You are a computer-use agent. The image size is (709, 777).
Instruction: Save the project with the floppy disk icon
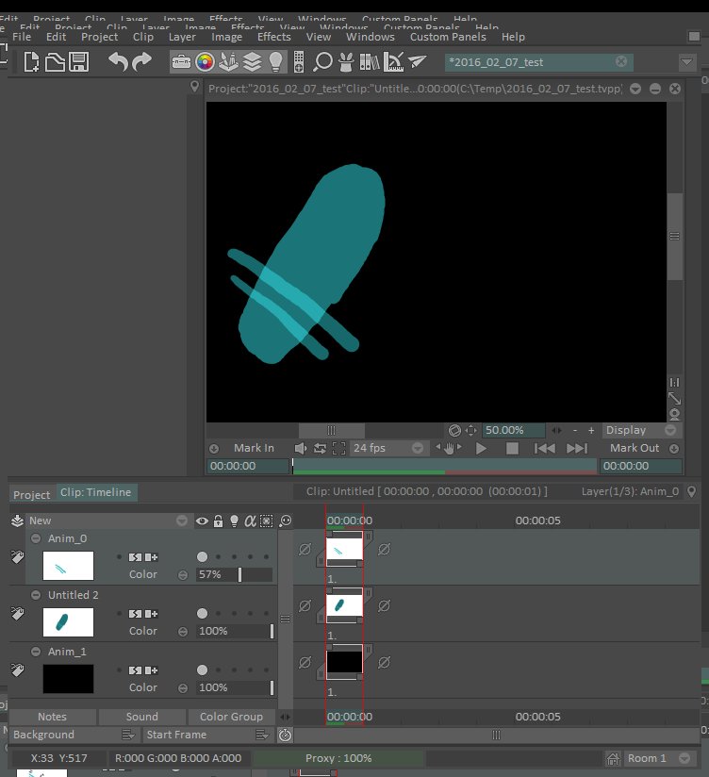point(79,62)
